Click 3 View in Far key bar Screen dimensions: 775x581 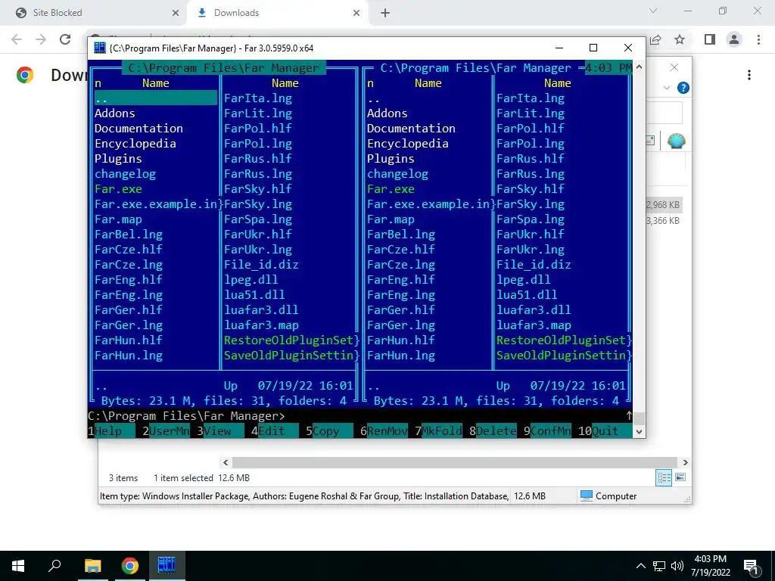(220, 430)
